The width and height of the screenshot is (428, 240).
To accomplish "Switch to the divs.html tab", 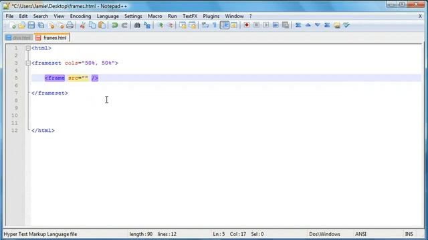I will pyautogui.click(x=19, y=38).
